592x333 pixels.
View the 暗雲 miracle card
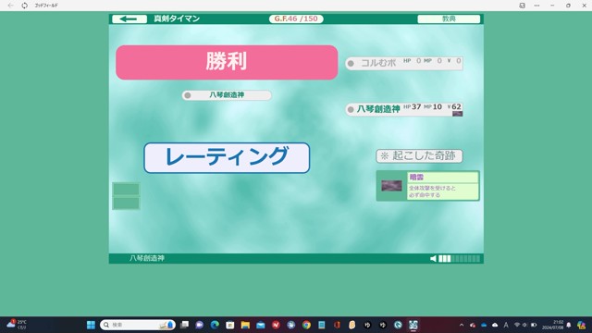[427, 186]
